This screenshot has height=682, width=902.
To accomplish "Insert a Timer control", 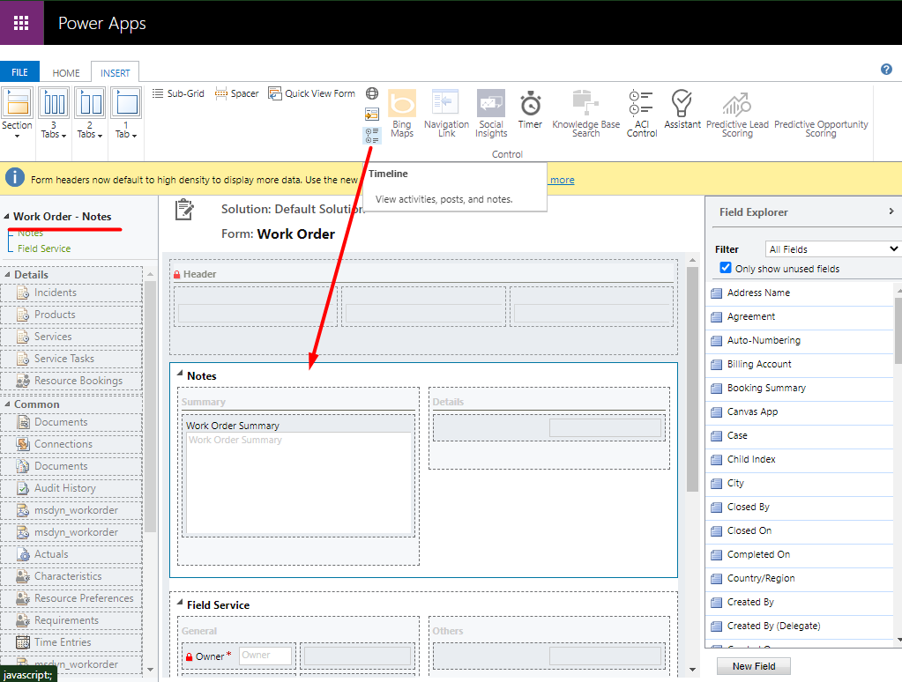I will [x=530, y=109].
